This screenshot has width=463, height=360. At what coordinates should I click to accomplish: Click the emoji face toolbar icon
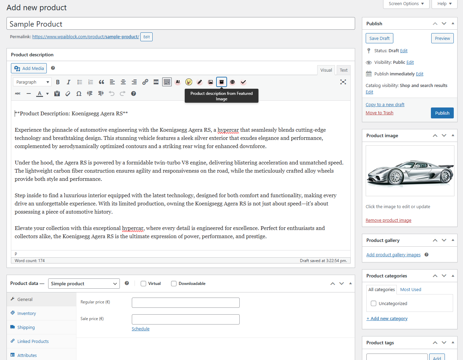(189, 82)
